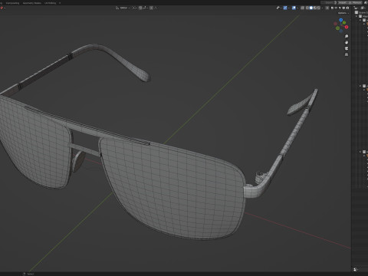Toggle viewport gizmos display
The width and height of the screenshot is (368, 276).
point(285,8)
